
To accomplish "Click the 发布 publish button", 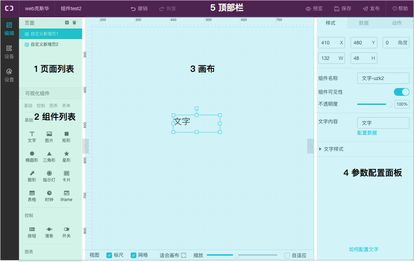I will (371, 8).
